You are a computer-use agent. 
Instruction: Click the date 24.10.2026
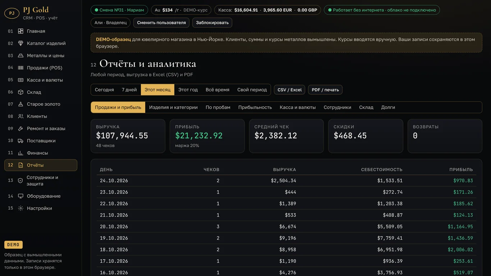coord(114,181)
